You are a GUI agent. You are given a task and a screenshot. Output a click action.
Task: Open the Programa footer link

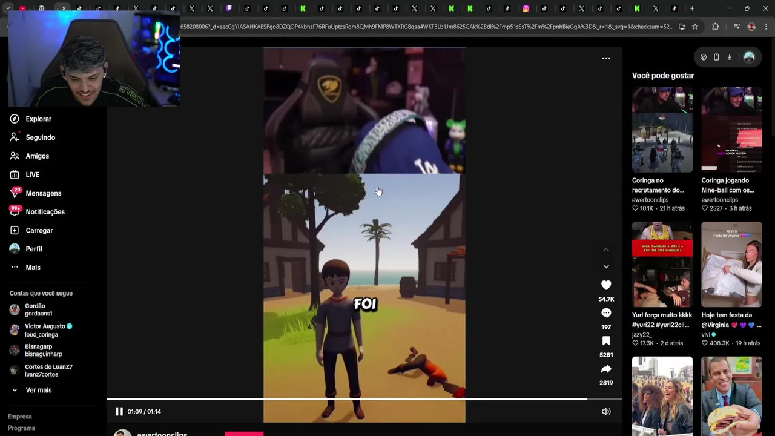pyautogui.click(x=21, y=428)
